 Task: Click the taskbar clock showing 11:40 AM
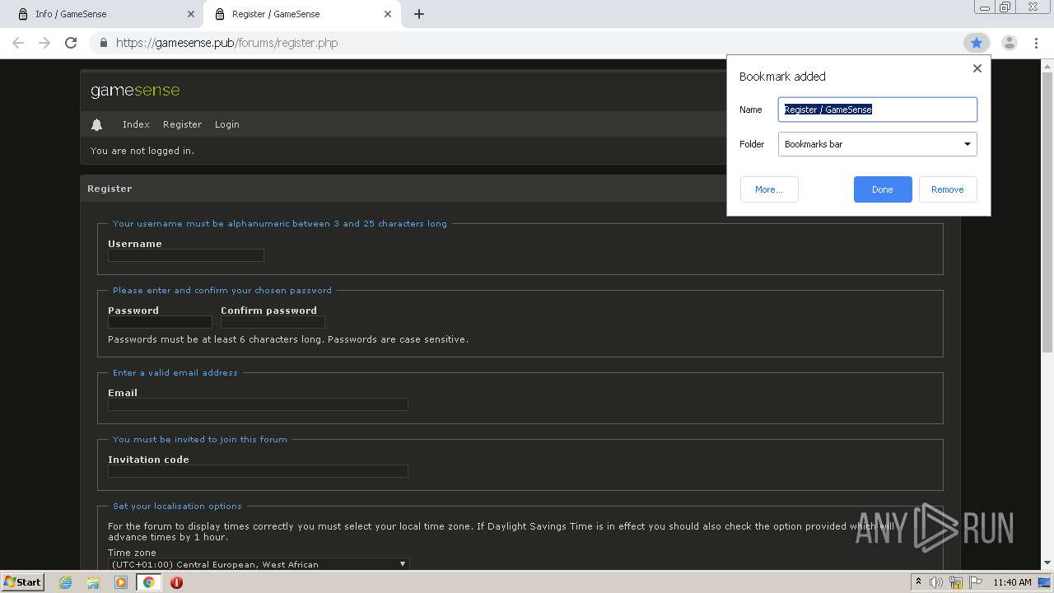1012,582
